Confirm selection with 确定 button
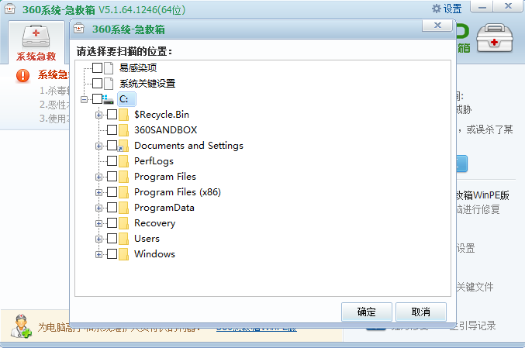Screen dimensions: 525x348 pyautogui.click(x=367, y=312)
